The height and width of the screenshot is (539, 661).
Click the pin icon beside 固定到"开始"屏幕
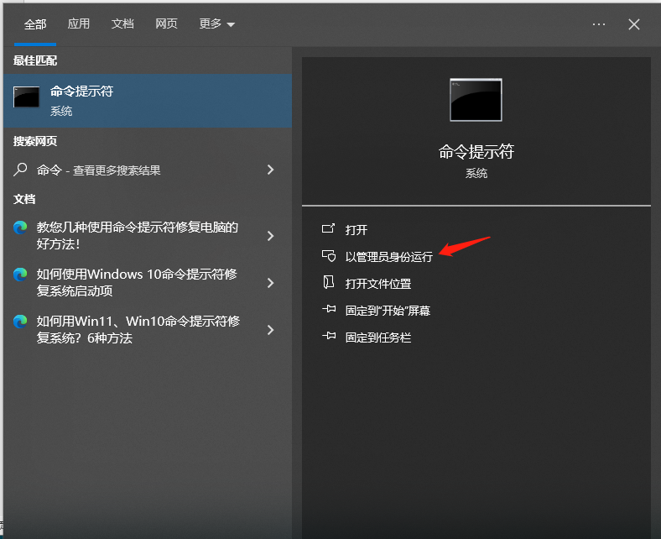(x=329, y=310)
